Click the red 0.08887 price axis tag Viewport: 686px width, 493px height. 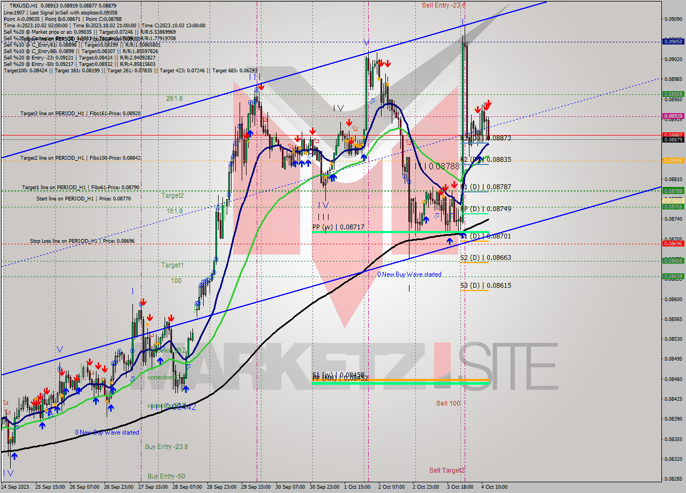click(673, 135)
